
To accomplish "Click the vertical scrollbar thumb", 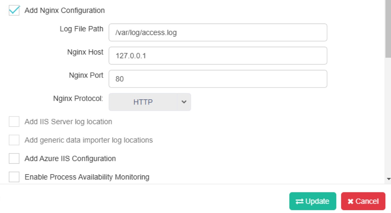I will point(388,29).
